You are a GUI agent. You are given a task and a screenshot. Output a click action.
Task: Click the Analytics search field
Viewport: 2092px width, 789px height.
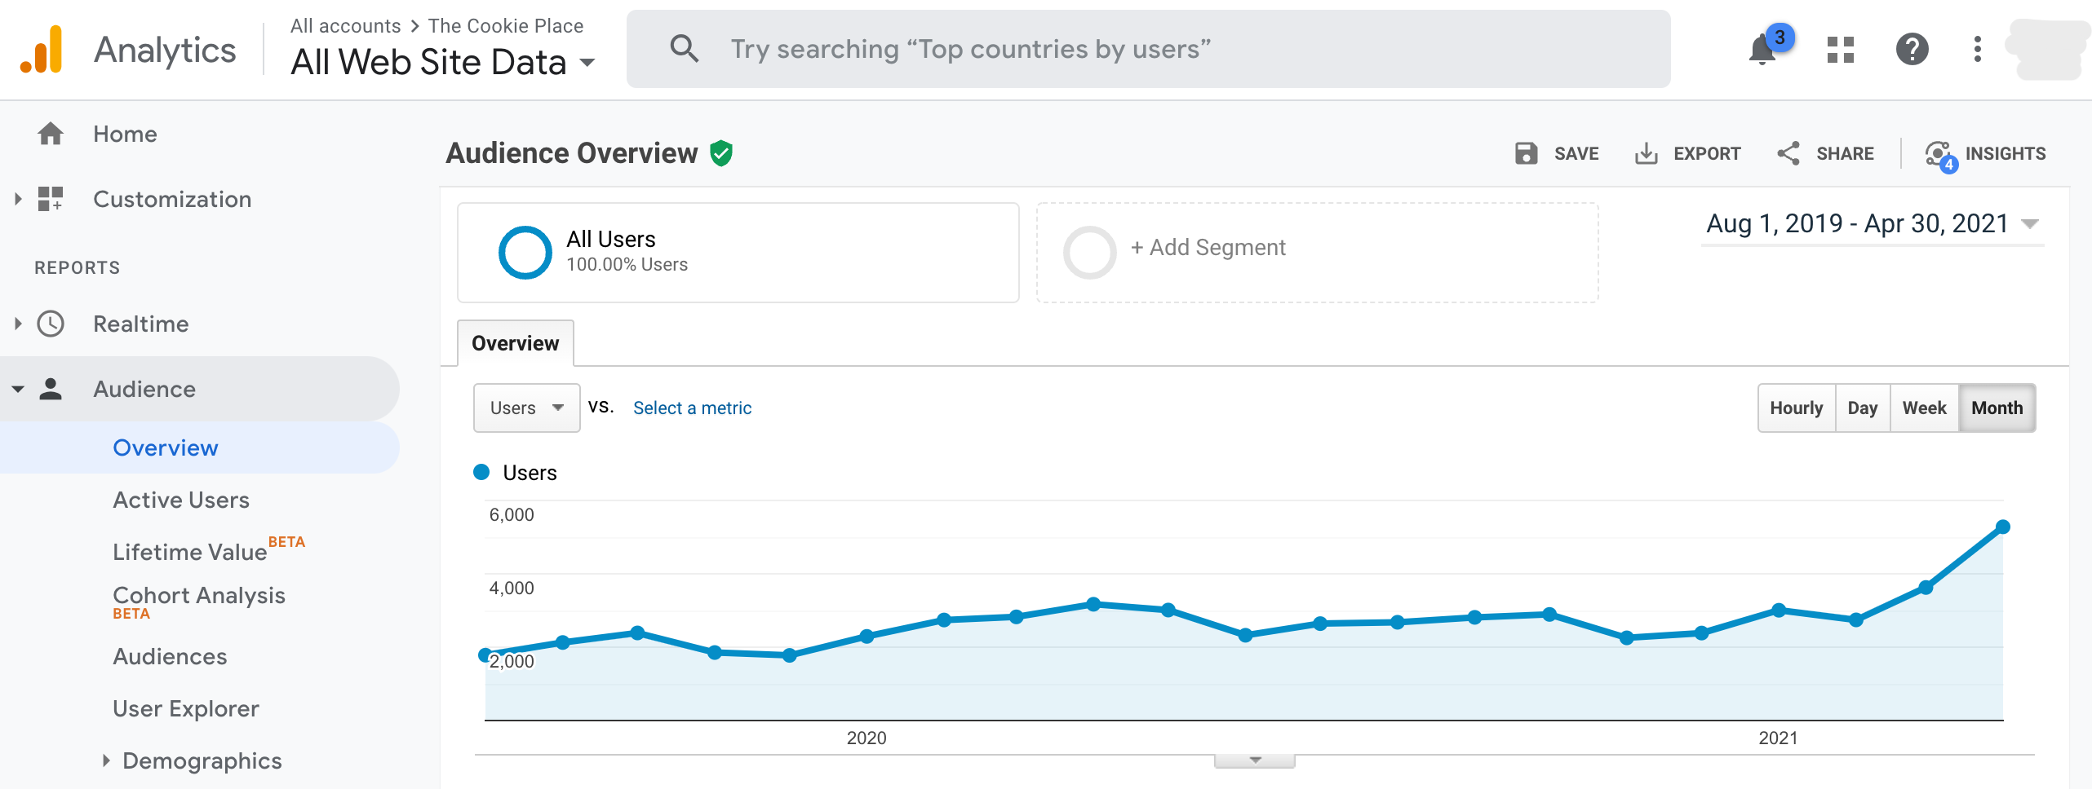[x=1146, y=49]
